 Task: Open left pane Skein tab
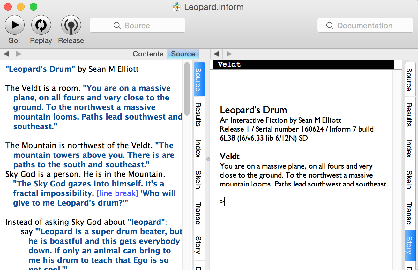199,179
